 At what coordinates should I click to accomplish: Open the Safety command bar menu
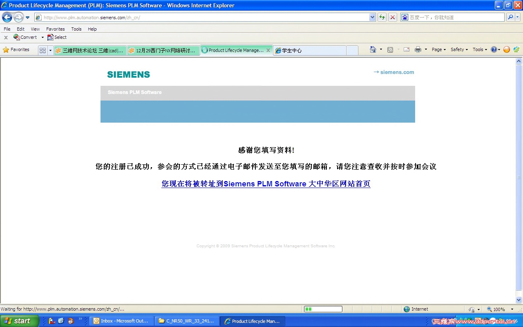click(x=459, y=49)
